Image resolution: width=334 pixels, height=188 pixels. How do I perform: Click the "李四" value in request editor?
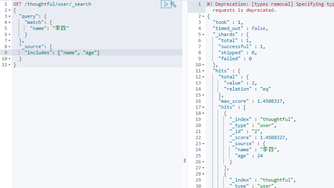tap(60, 28)
